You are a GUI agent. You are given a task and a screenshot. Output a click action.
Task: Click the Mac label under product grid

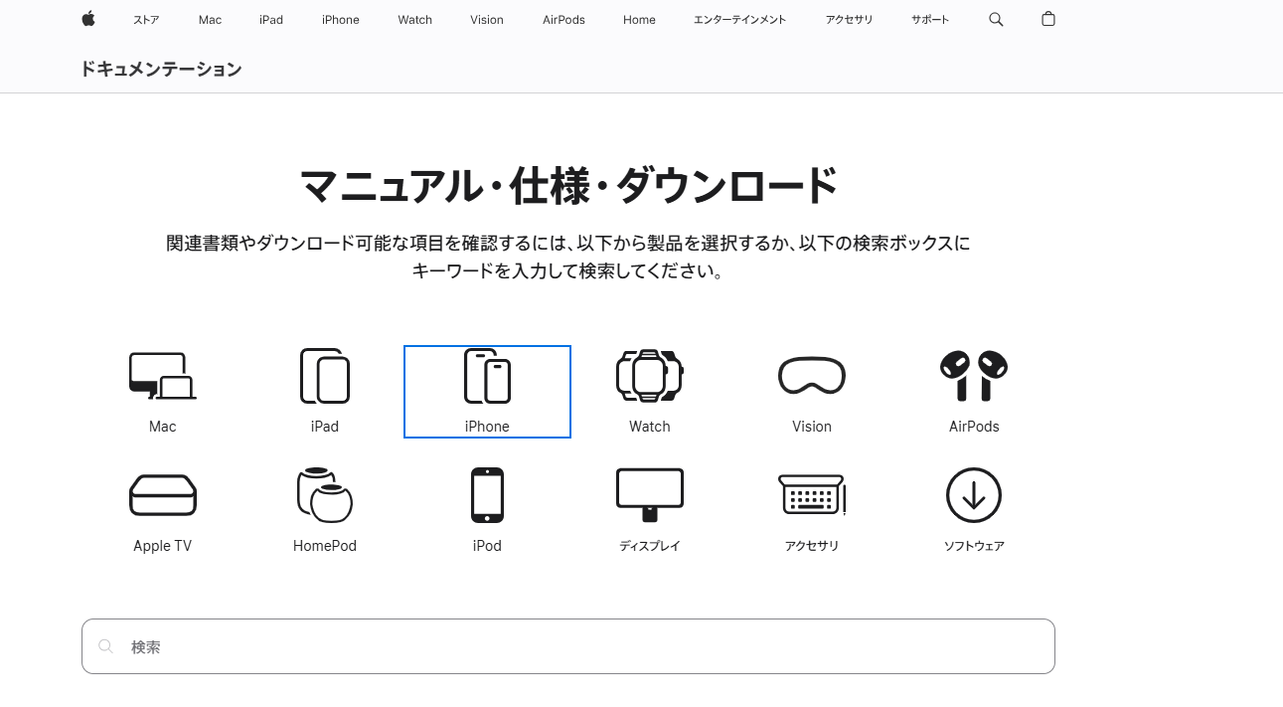pyautogui.click(x=163, y=427)
